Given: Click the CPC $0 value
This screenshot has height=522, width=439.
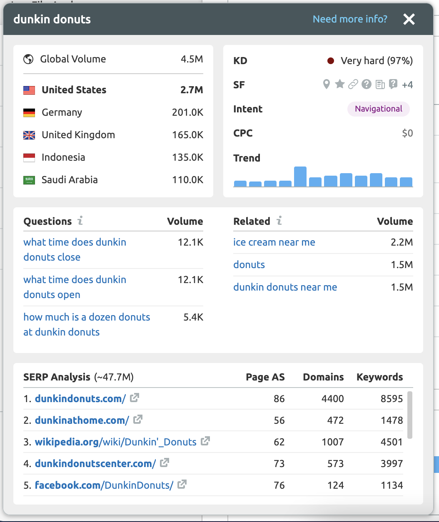Looking at the screenshot, I should (x=407, y=133).
